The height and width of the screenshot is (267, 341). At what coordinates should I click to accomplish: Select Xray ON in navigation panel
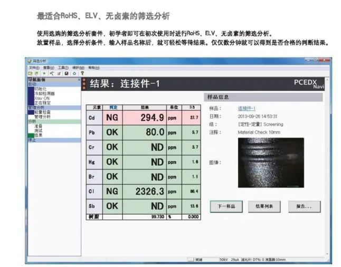(x=42, y=98)
